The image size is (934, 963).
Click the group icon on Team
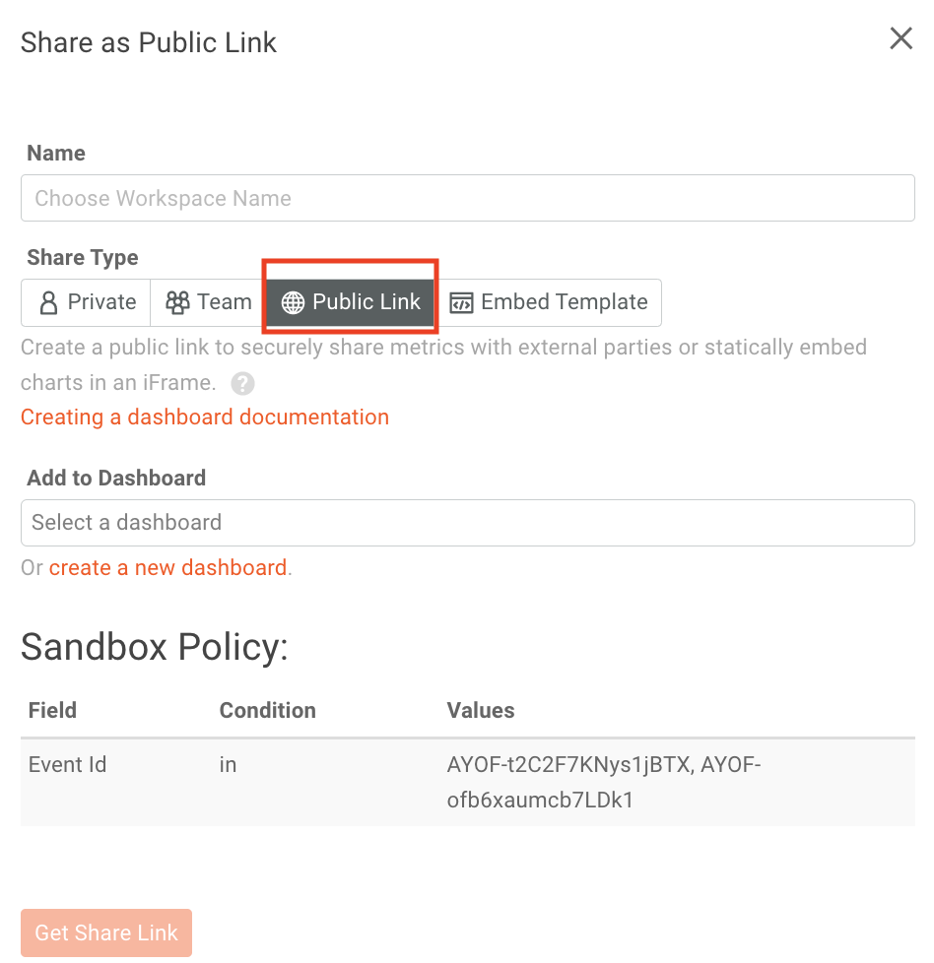click(x=177, y=302)
